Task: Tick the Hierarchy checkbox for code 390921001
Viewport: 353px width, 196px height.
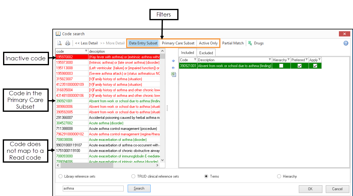Action: point(281,66)
